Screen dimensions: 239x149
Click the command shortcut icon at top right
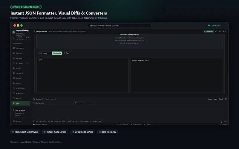click(x=224, y=31)
